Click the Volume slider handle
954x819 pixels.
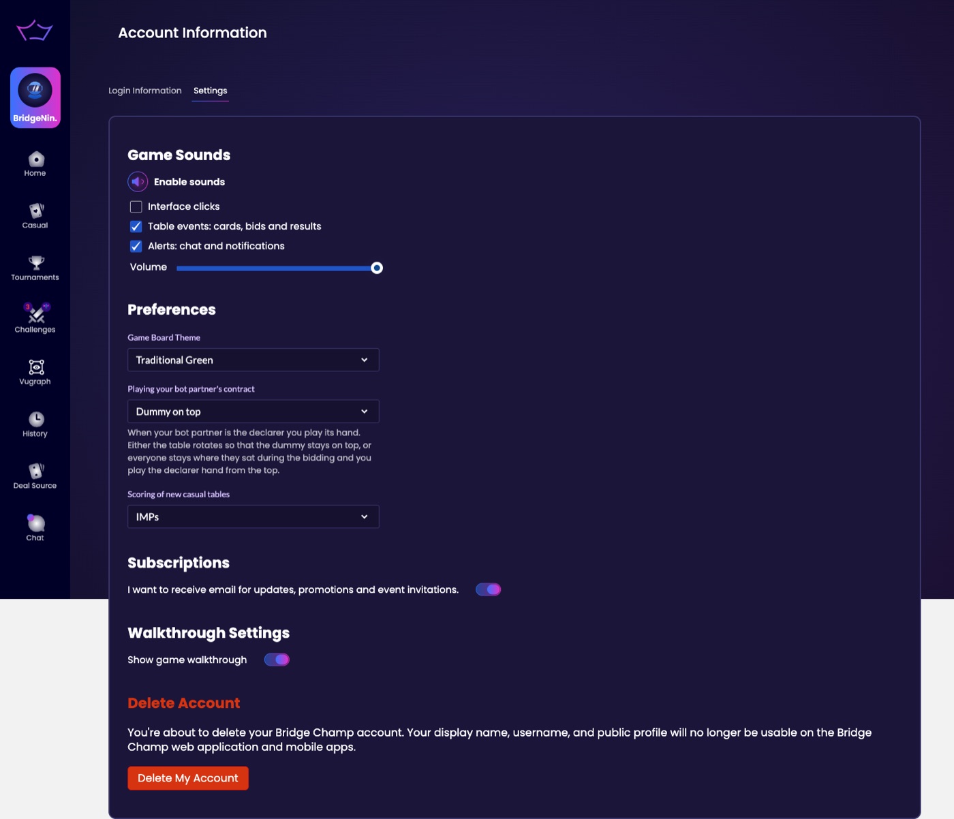point(377,268)
